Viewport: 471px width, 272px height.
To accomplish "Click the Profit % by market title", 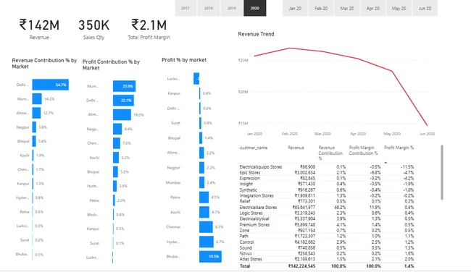I will point(184,60).
